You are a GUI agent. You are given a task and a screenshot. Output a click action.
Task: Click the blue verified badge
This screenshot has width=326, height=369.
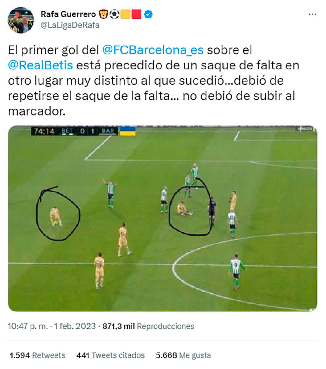[148, 14]
